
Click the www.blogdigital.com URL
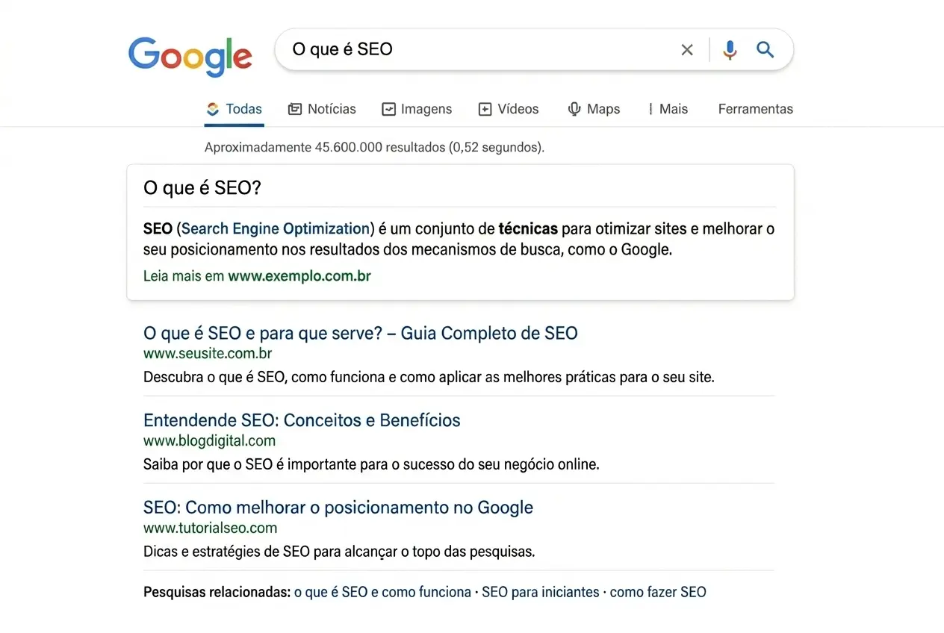[x=209, y=441]
